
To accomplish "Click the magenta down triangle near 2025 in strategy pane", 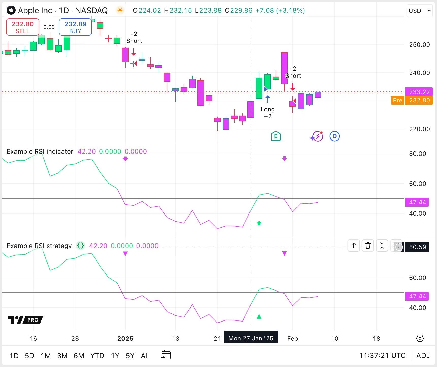I will (x=125, y=253).
